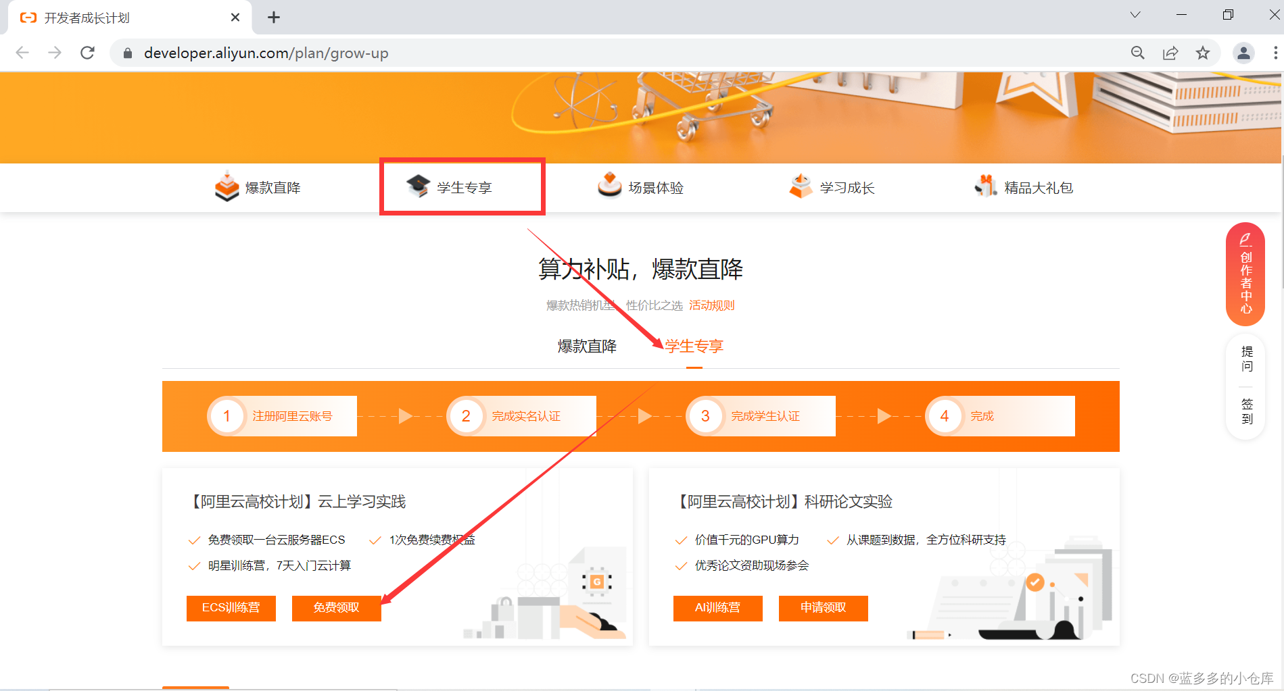Click the address bar lock icon
Screen dimensions: 1284x691
(x=127, y=53)
